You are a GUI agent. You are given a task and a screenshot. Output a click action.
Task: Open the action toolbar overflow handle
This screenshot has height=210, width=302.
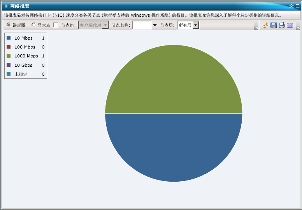click(x=298, y=28)
